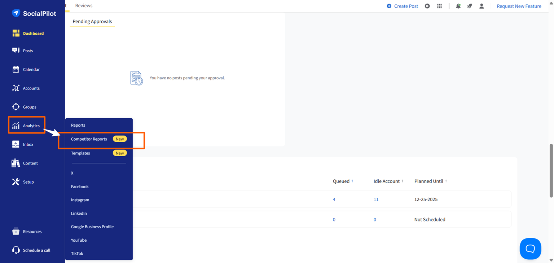Click the rocket icon in top bar
This screenshot has width=554, height=263.
tap(470, 6)
